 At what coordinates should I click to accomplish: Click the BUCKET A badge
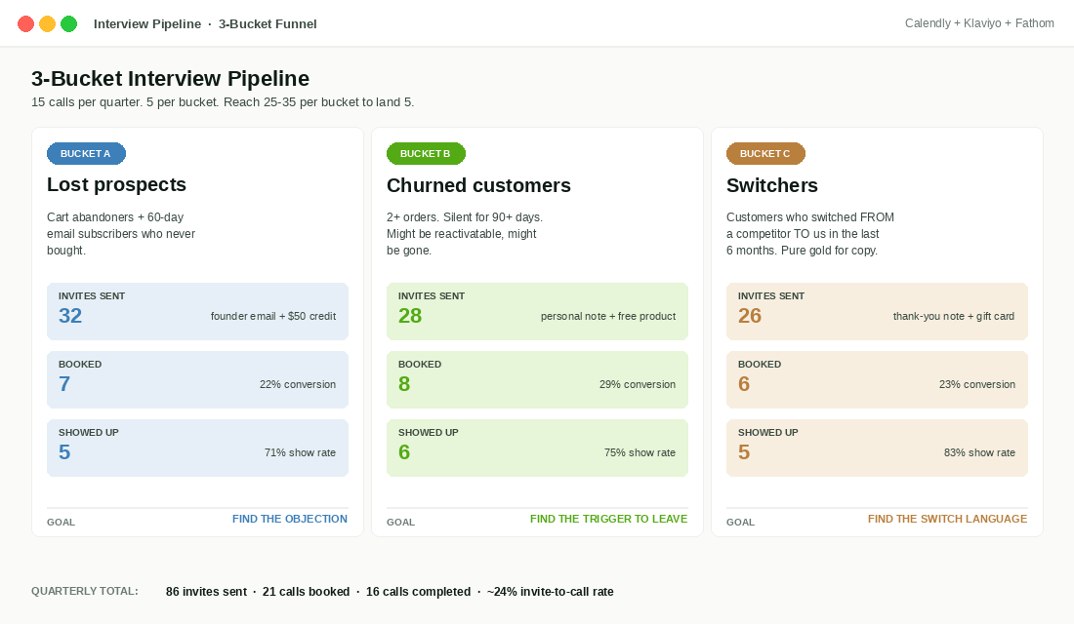pos(86,154)
